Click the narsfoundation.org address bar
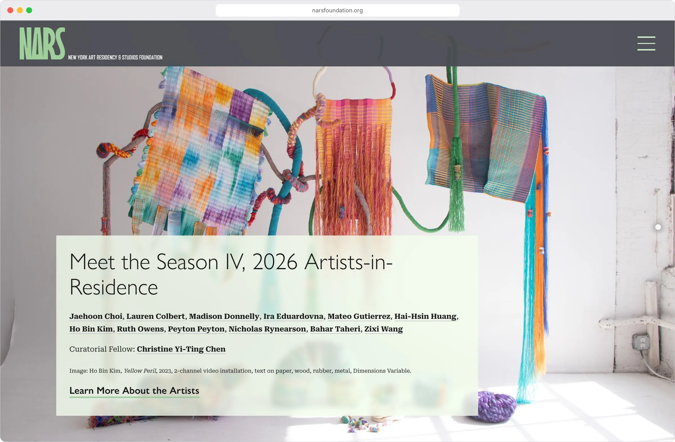The height and width of the screenshot is (442, 675). click(x=337, y=10)
